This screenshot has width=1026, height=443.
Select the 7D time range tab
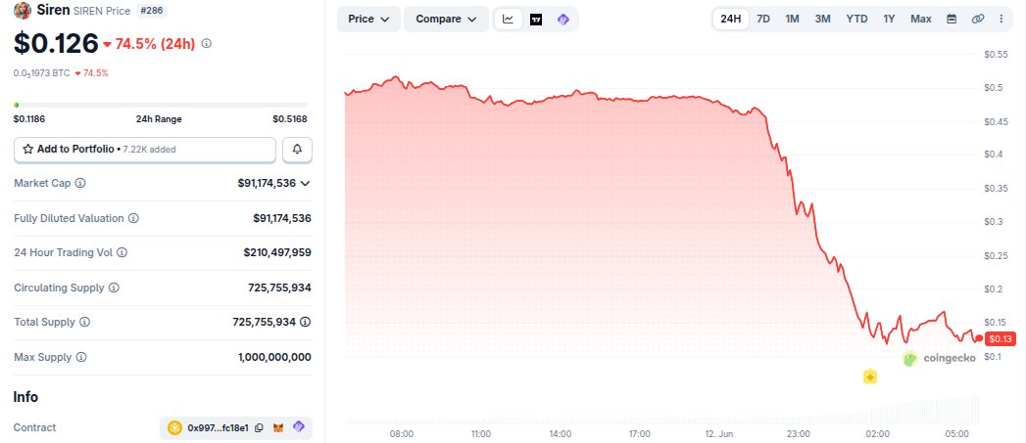763,19
